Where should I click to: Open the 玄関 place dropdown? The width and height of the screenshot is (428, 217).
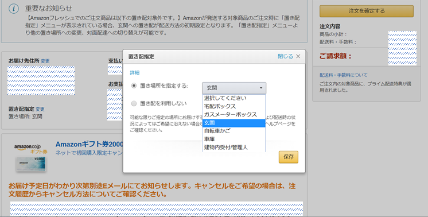tap(234, 88)
